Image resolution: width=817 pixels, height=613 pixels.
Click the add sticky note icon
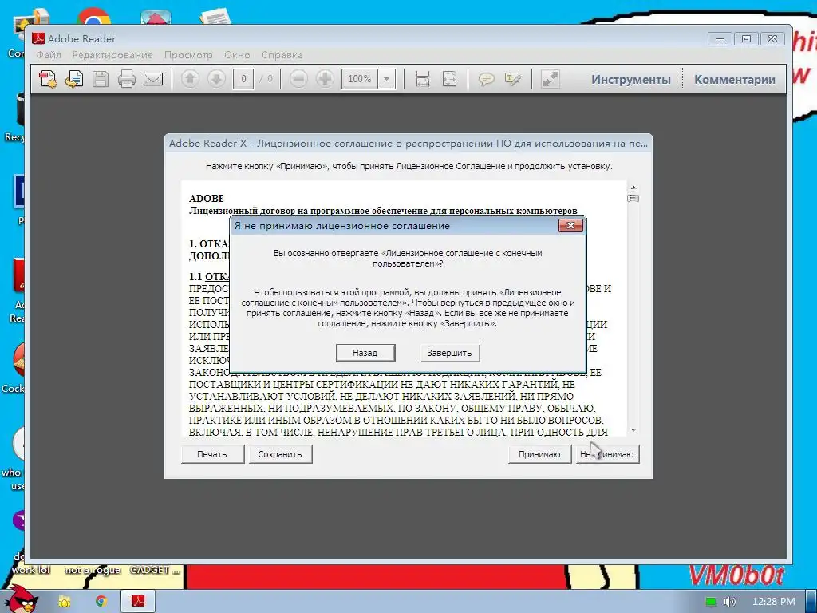point(486,79)
